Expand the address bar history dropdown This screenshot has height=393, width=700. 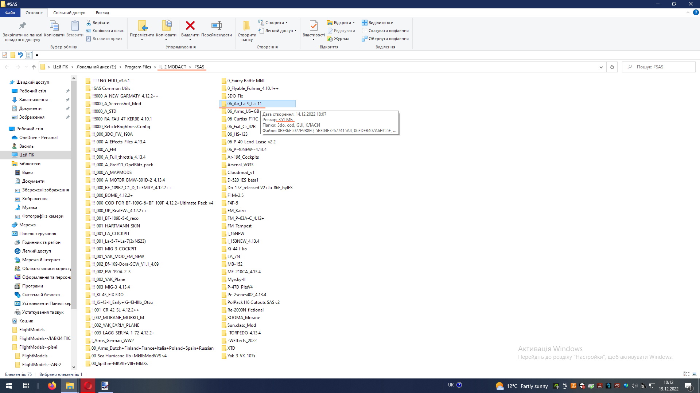(601, 67)
